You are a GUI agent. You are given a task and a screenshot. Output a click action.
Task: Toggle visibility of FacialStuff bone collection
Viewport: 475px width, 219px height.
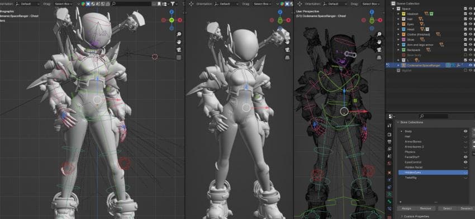(465, 157)
